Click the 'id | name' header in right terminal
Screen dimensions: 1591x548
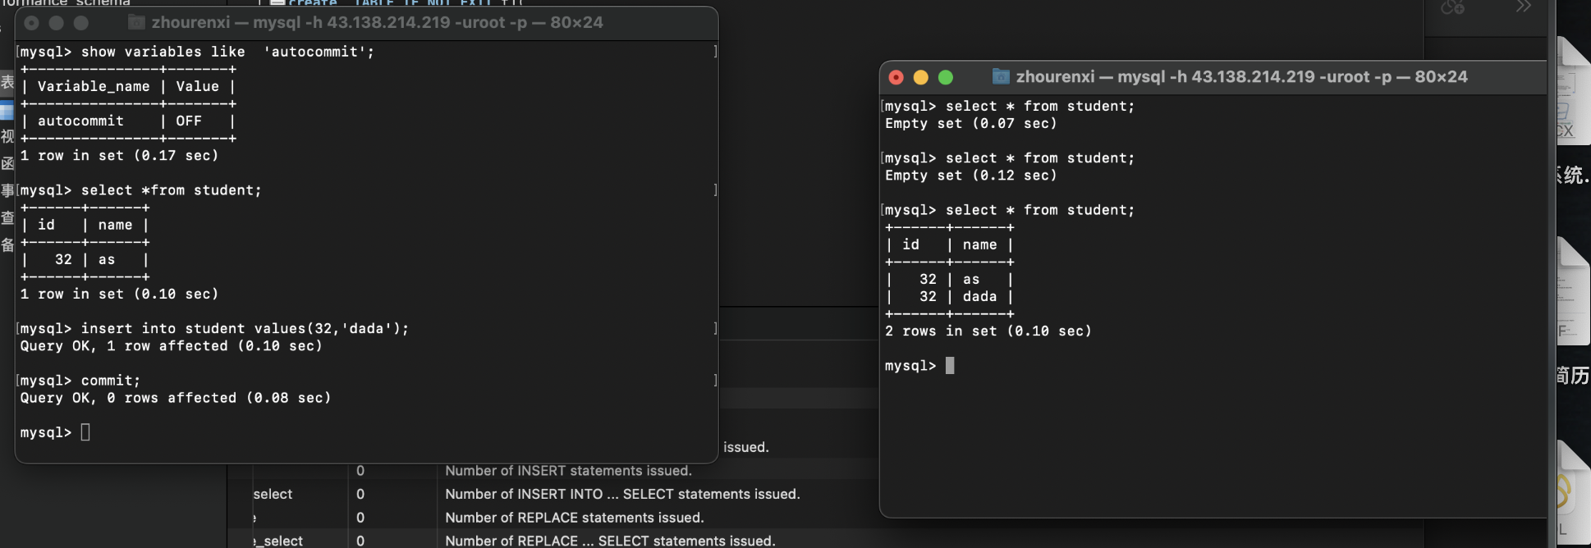coord(950,244)
